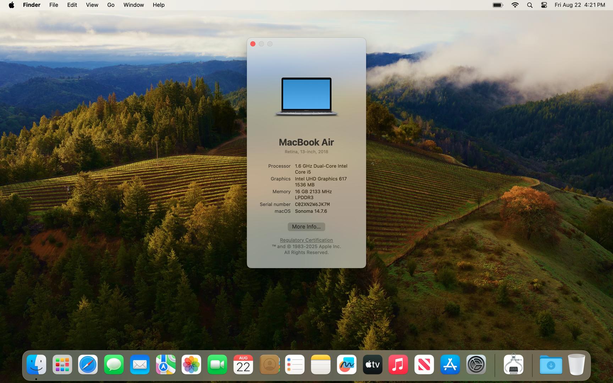Open Launchpad in the Dock
Screen dimensions: 613x383
(62, 364)
